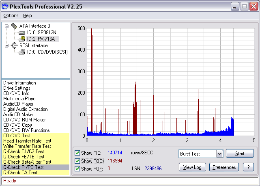Click the rows/8ECC label
This screenshot has height=186, width=260.
pos(142,153)
